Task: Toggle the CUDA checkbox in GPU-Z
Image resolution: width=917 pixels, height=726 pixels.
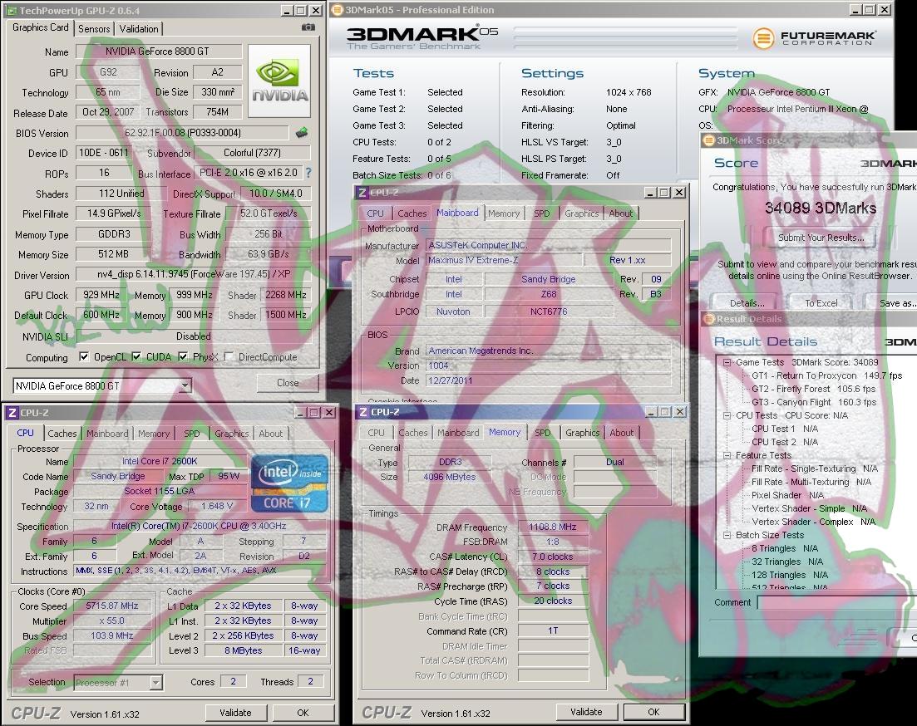Action: pyautogui.click(x=136, y=356)
